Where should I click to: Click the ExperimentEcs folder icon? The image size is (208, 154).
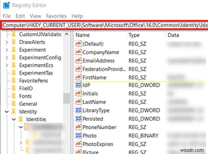click(x=14, y=65)
